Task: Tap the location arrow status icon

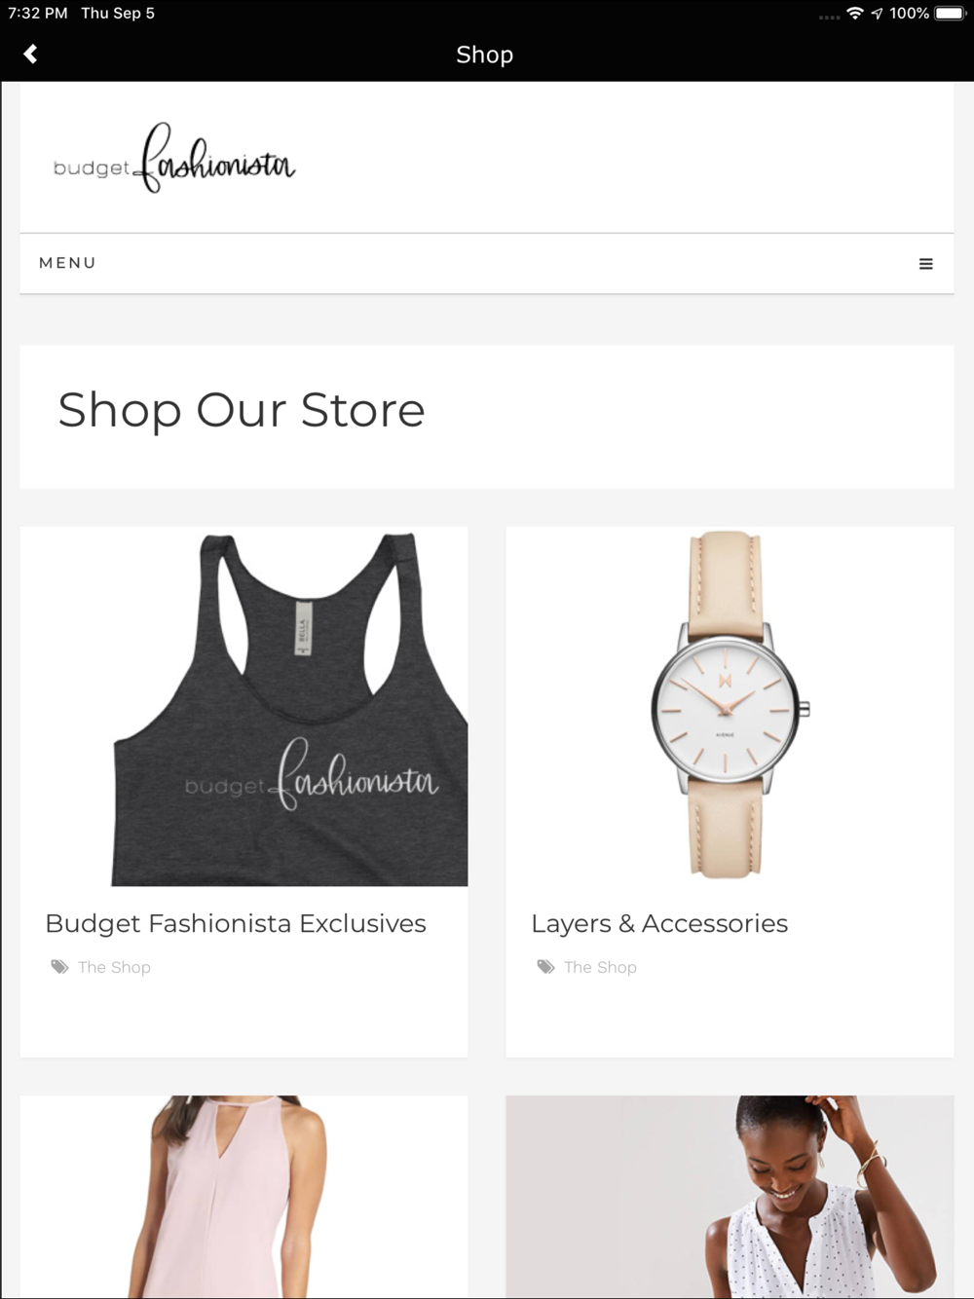Action: pos(877,14)
